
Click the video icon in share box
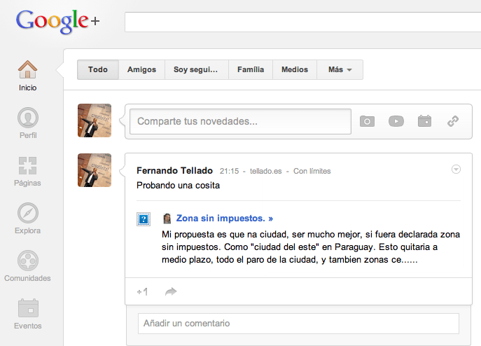[x=396, y=121]
